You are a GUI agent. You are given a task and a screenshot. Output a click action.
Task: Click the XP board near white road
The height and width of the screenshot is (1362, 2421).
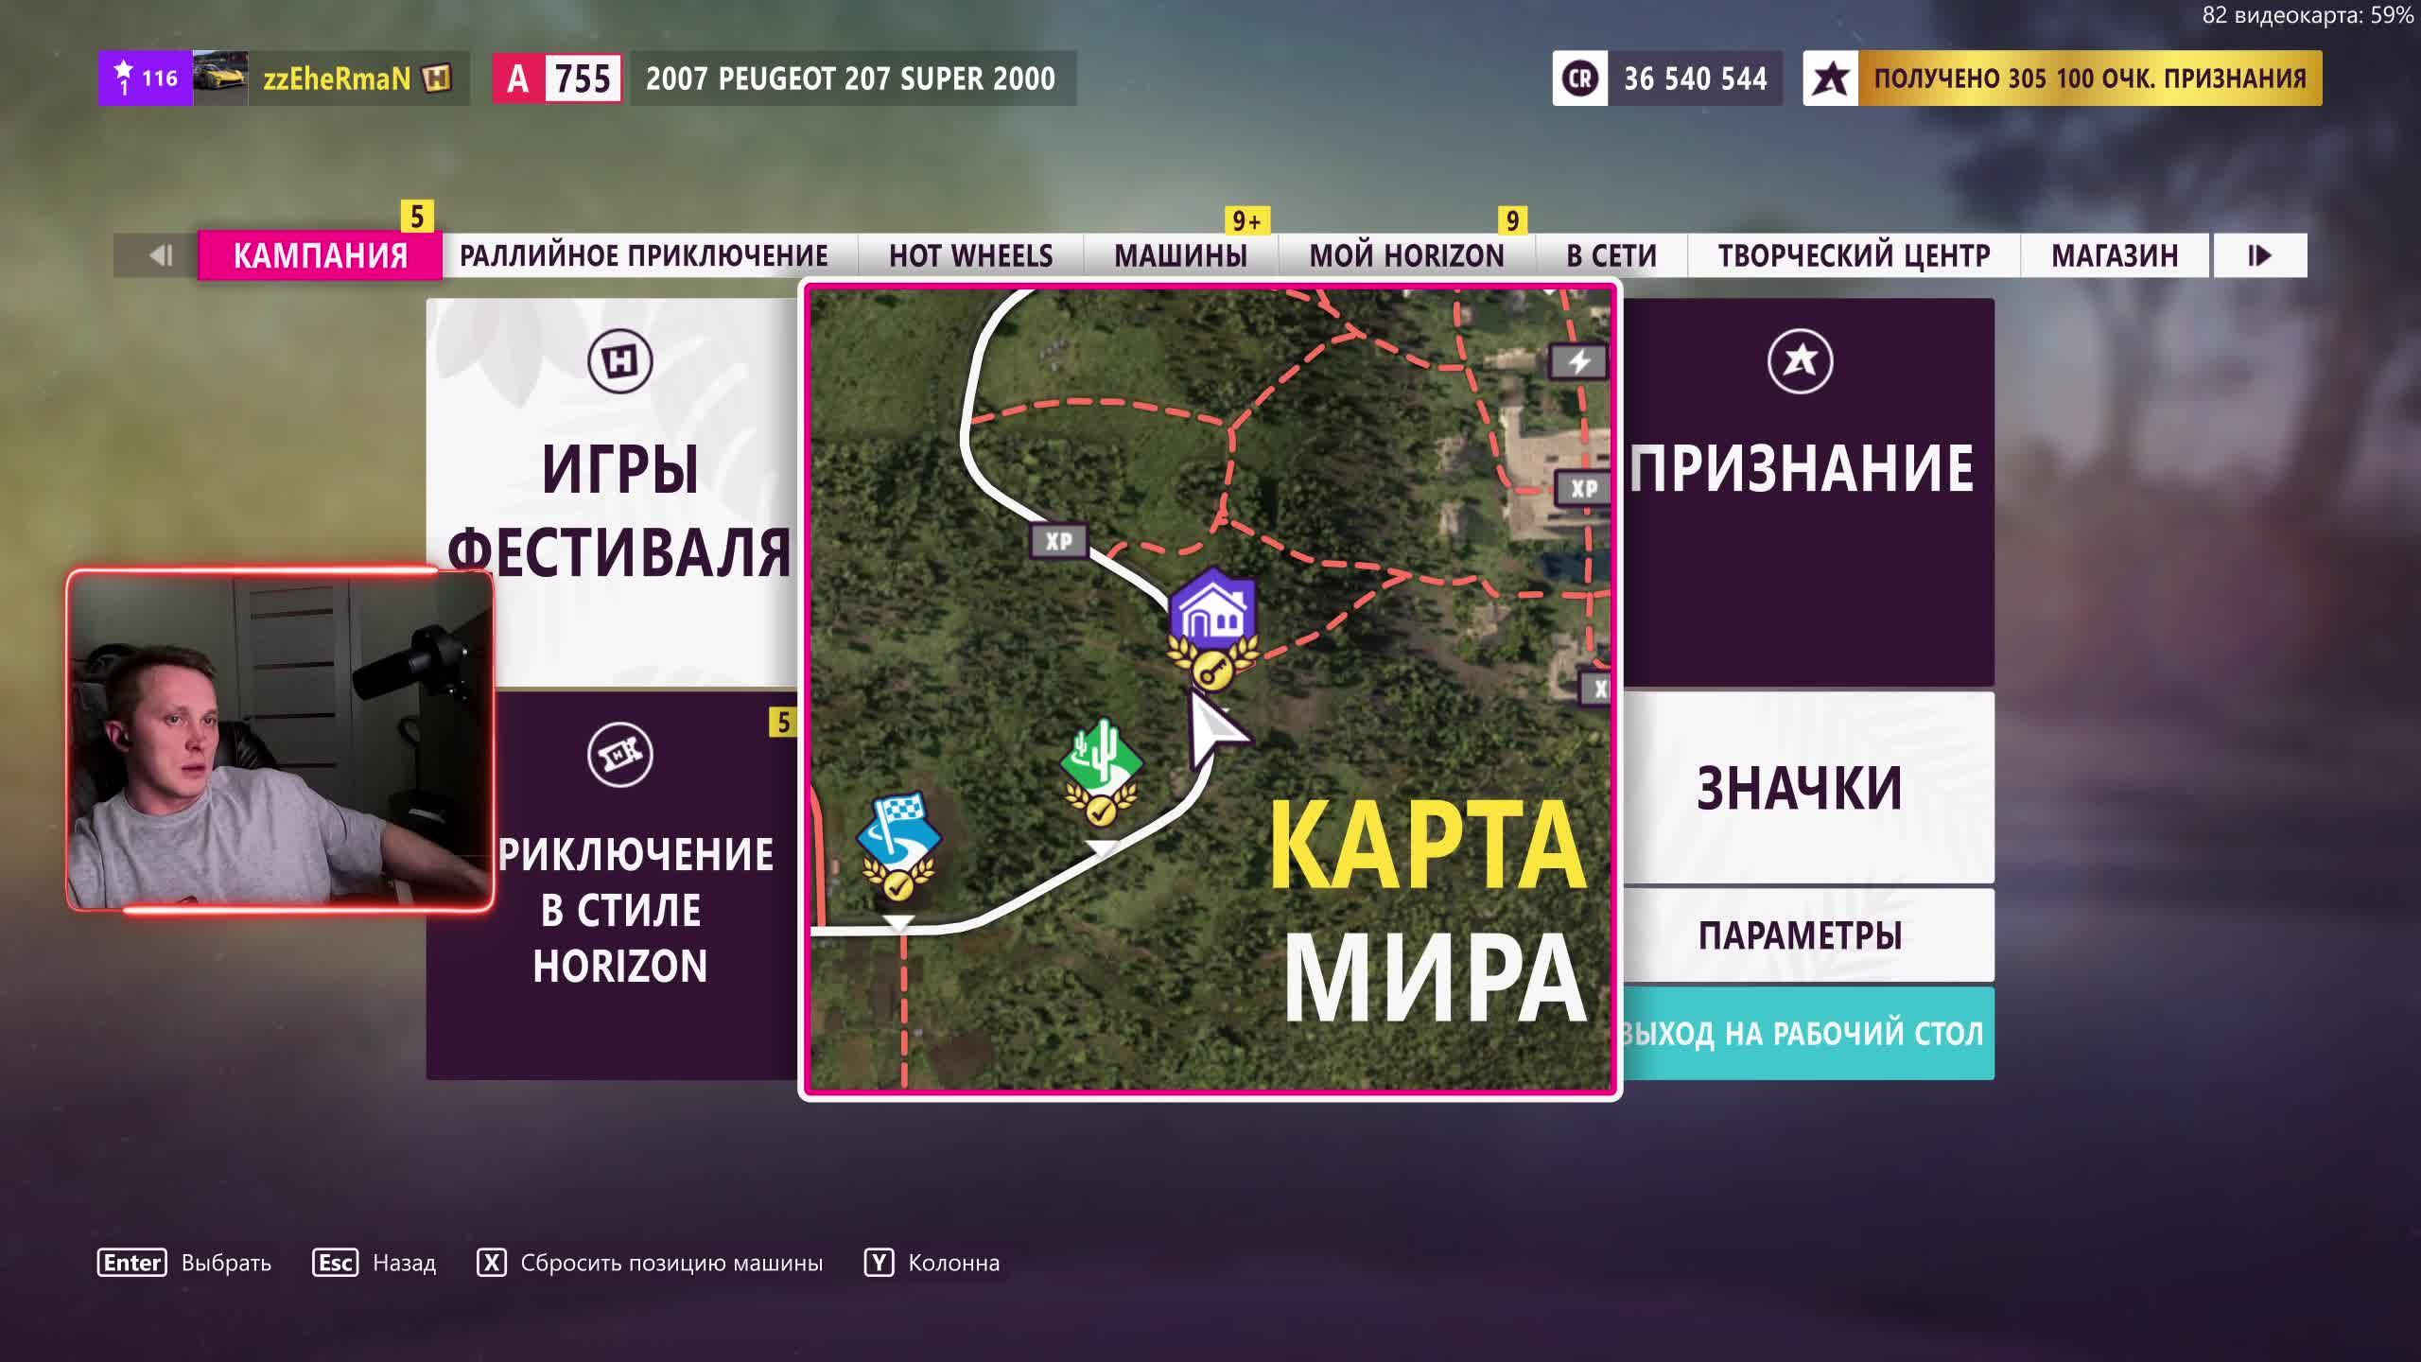click(1058, 541)
